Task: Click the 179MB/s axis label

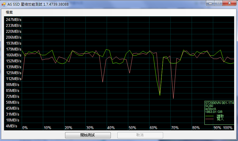Action: coord(13,49)
